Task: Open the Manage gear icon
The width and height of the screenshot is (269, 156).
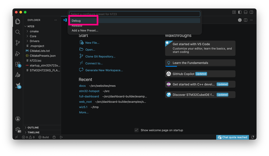Action: point(18,129)
